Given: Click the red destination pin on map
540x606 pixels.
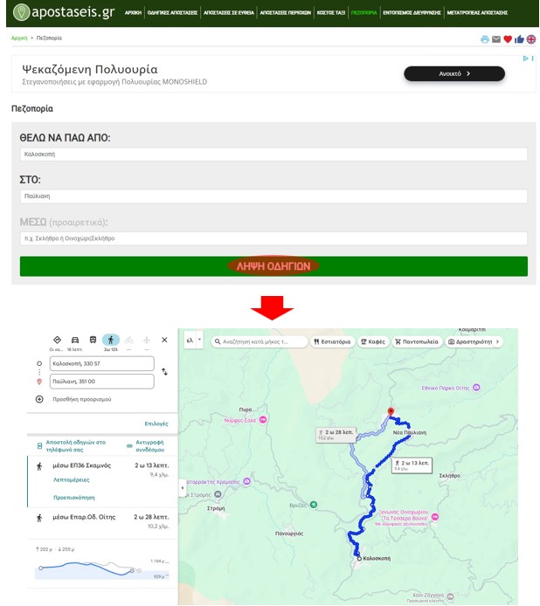Looking at the screenshot, I should [391, 411].
